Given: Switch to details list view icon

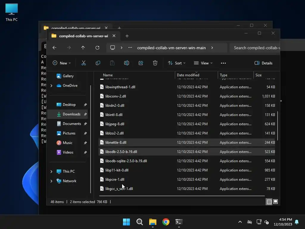Looking at the screenshot, I should click(x=269, y=202).
